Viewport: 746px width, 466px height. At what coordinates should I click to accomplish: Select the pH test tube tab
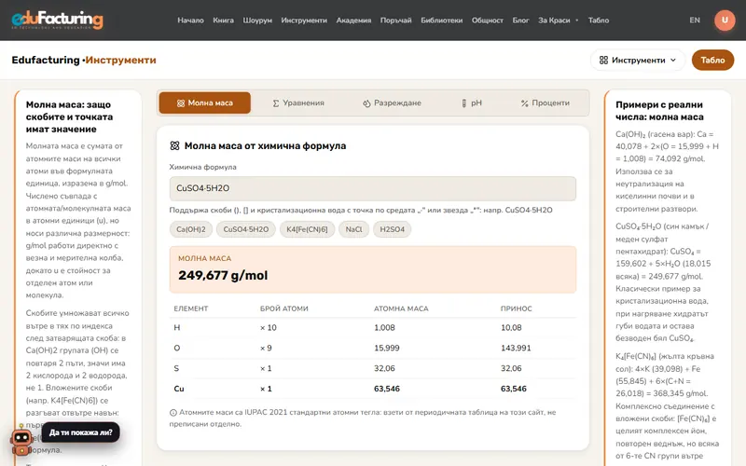coord(472,103)
